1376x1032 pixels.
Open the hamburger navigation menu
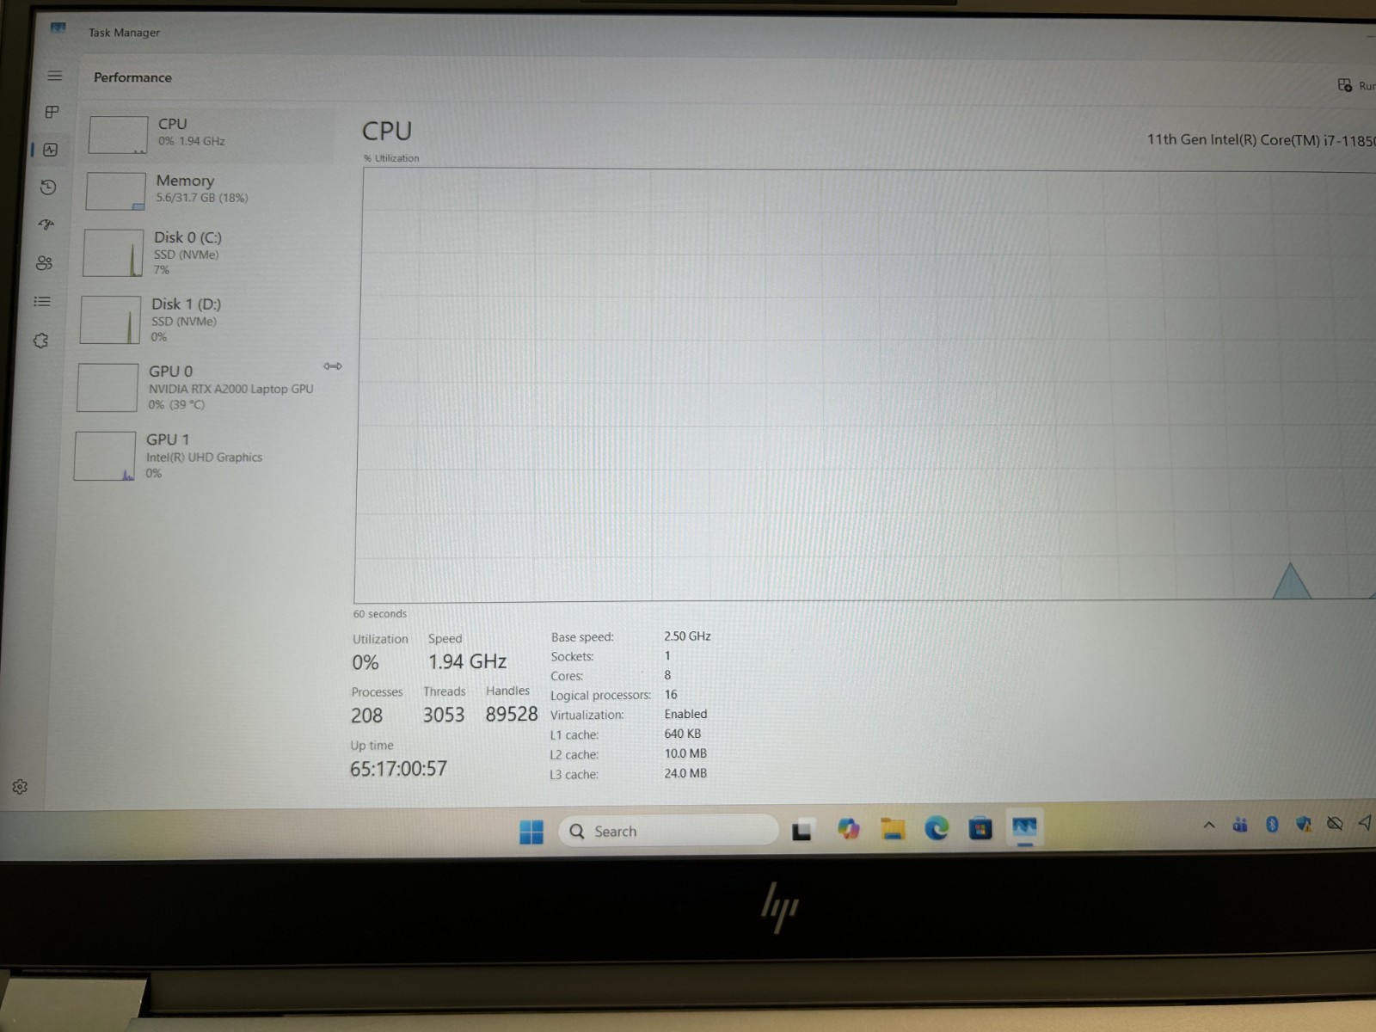pos(54,76)
